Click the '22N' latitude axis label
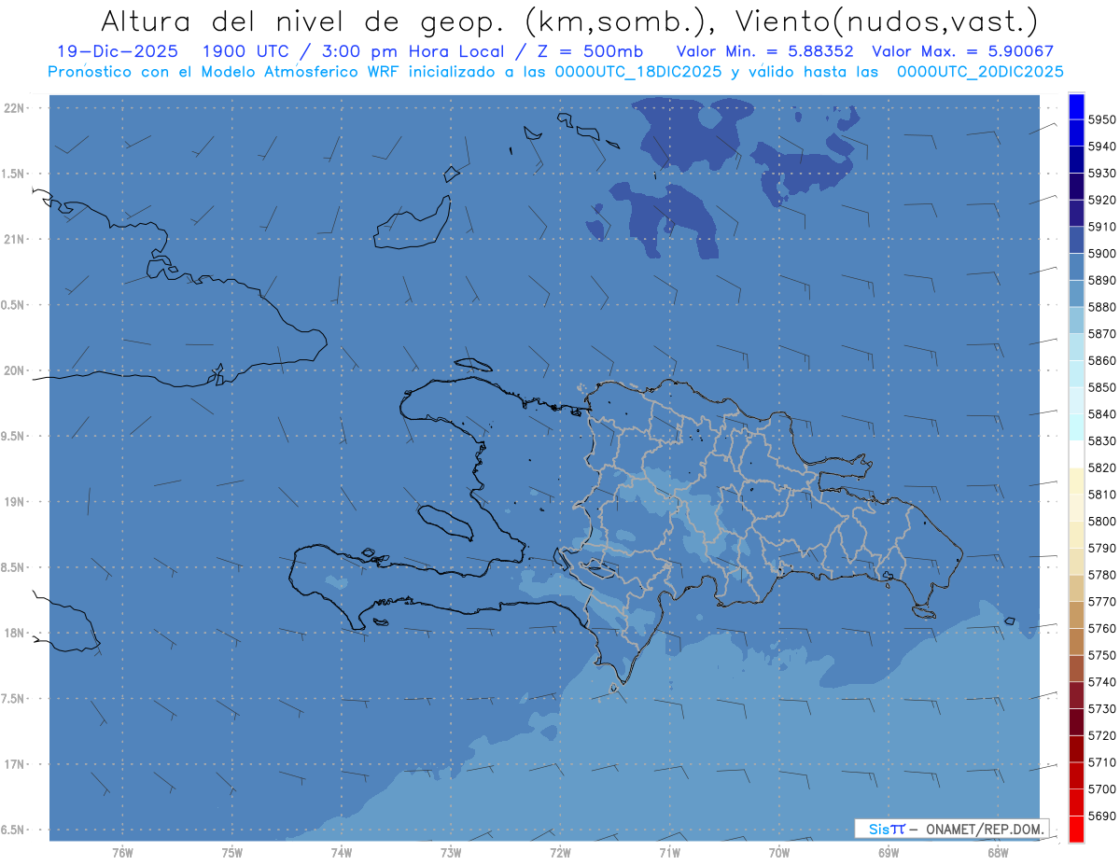The width and height of the screenshot is (1120, 865). click(14, 108)
